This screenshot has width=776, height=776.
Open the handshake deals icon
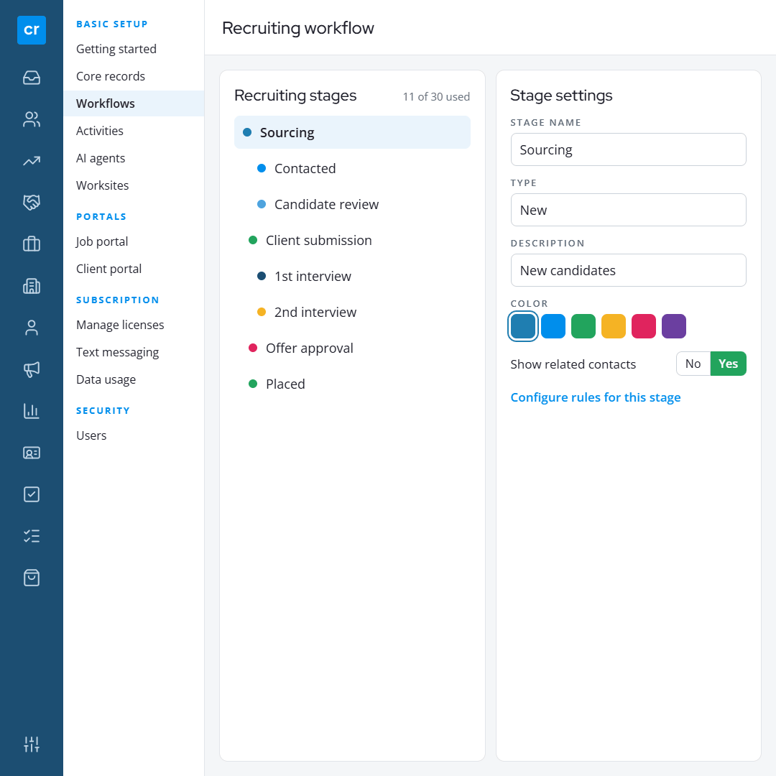32,203
